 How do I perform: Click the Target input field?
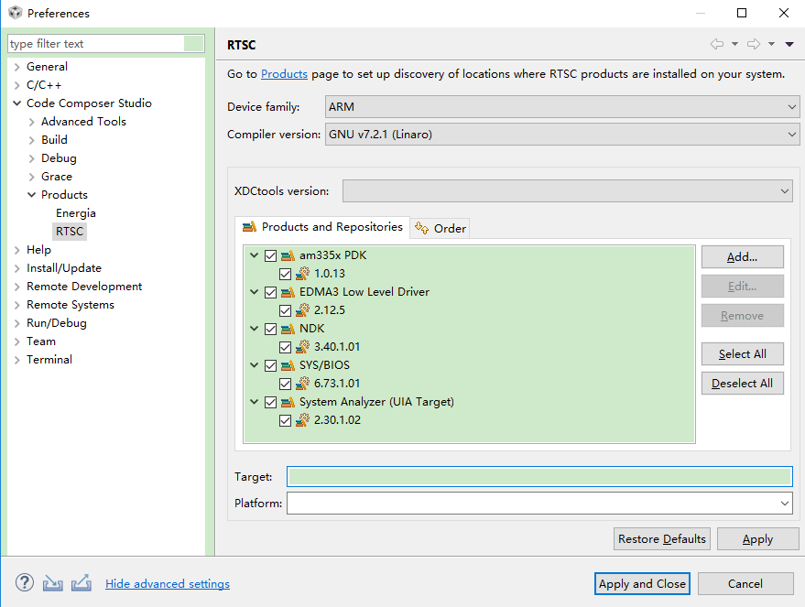point(539,477)
